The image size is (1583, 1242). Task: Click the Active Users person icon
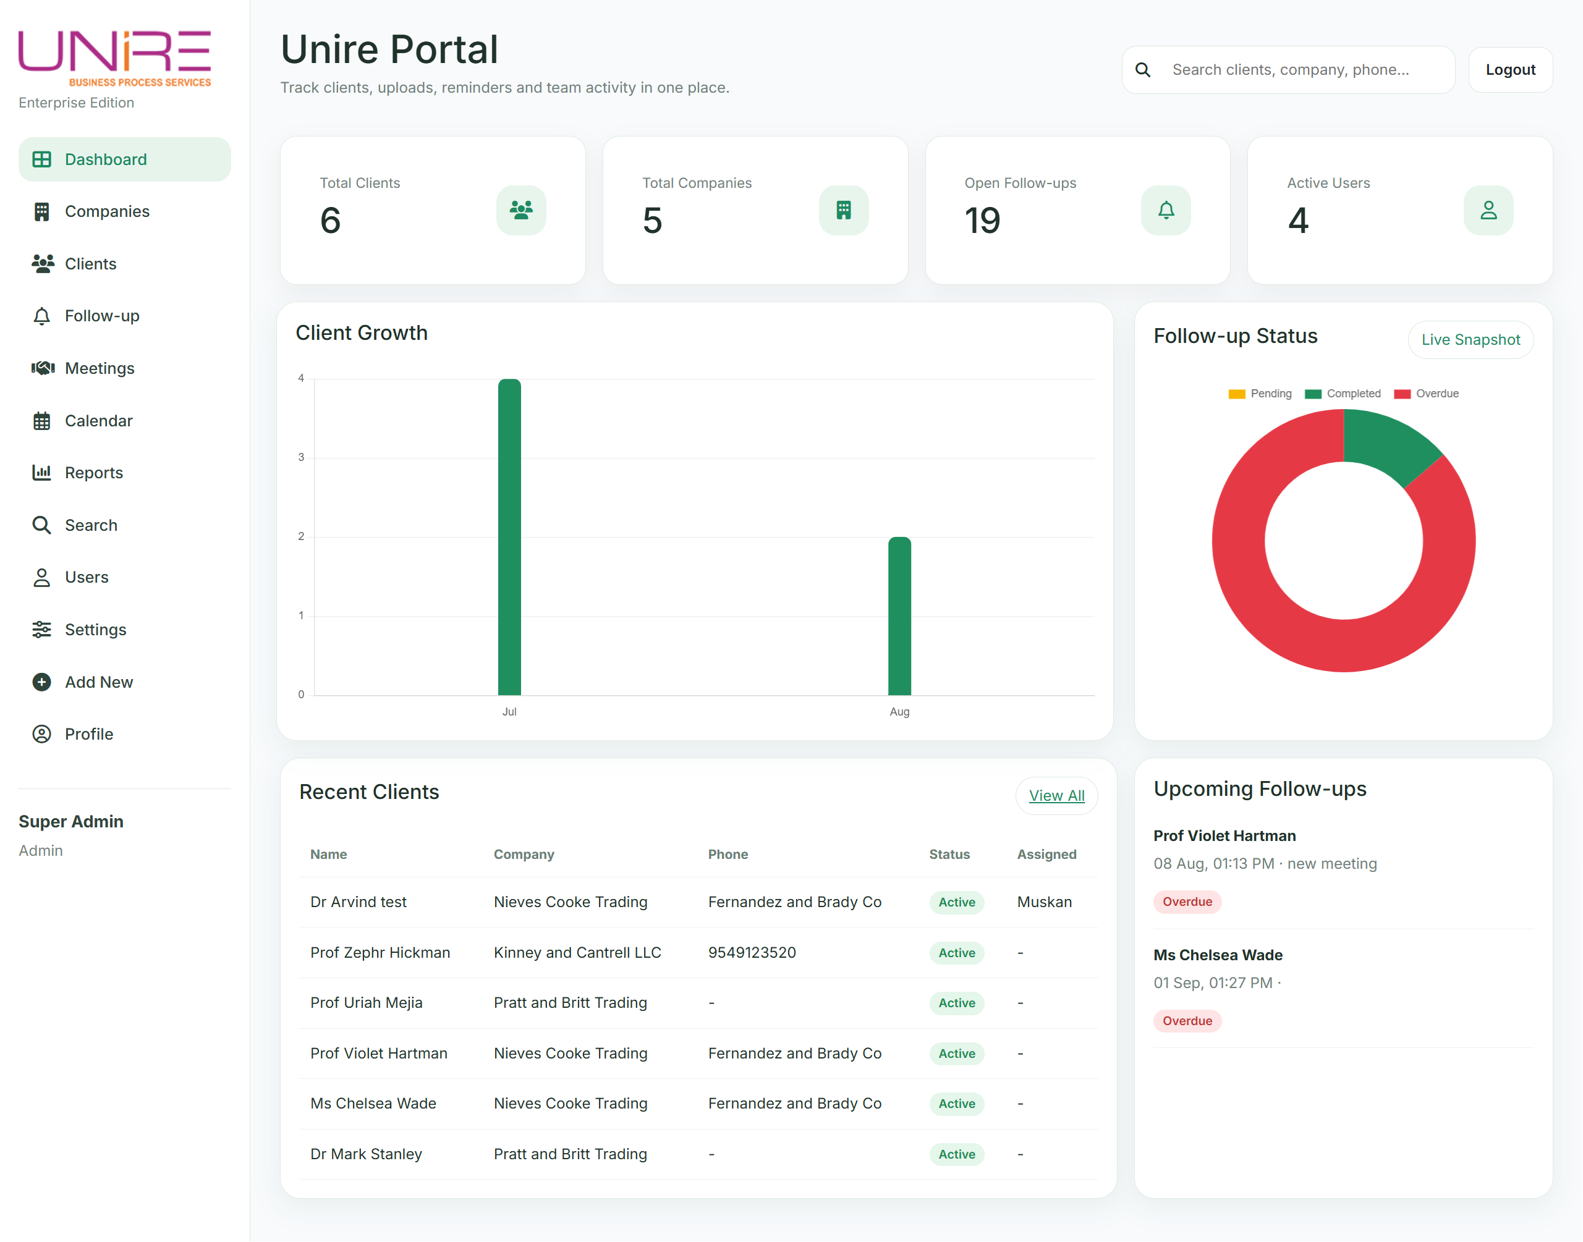(x=1488, y=210)
